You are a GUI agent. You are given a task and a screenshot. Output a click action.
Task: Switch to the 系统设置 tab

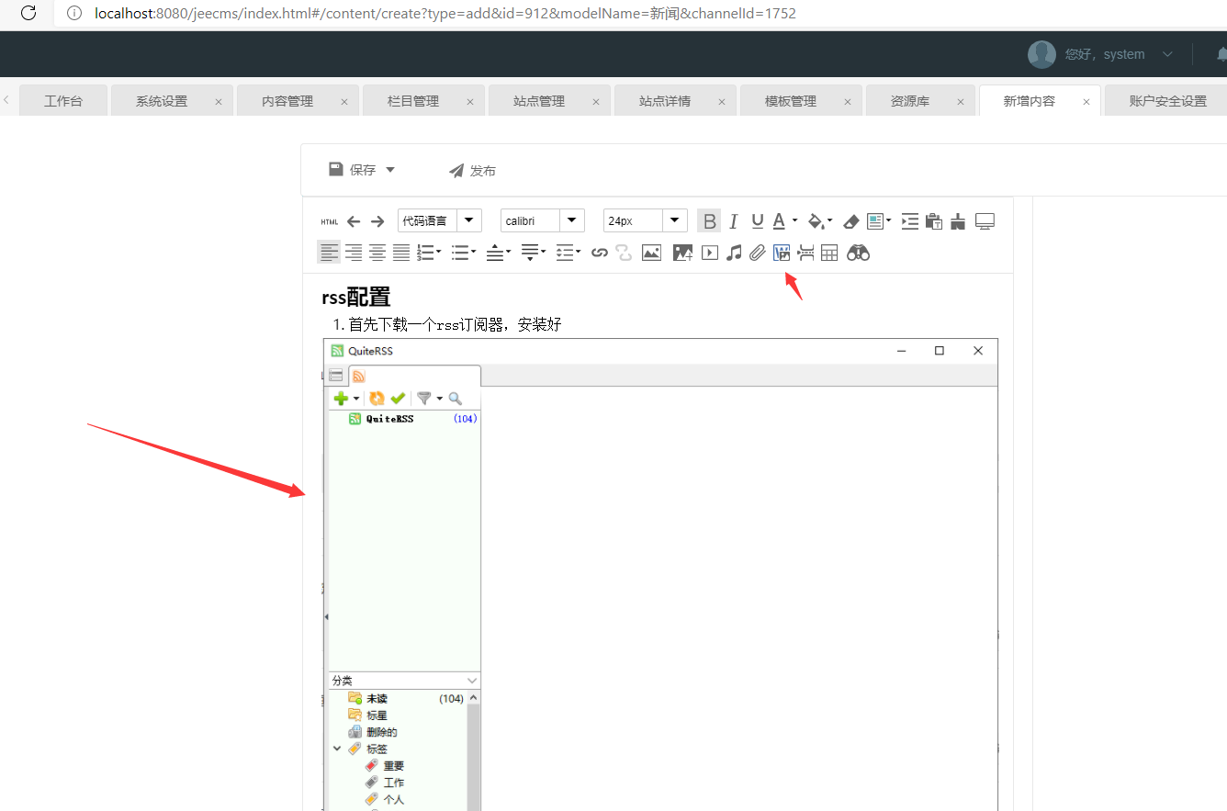(162, 101)
